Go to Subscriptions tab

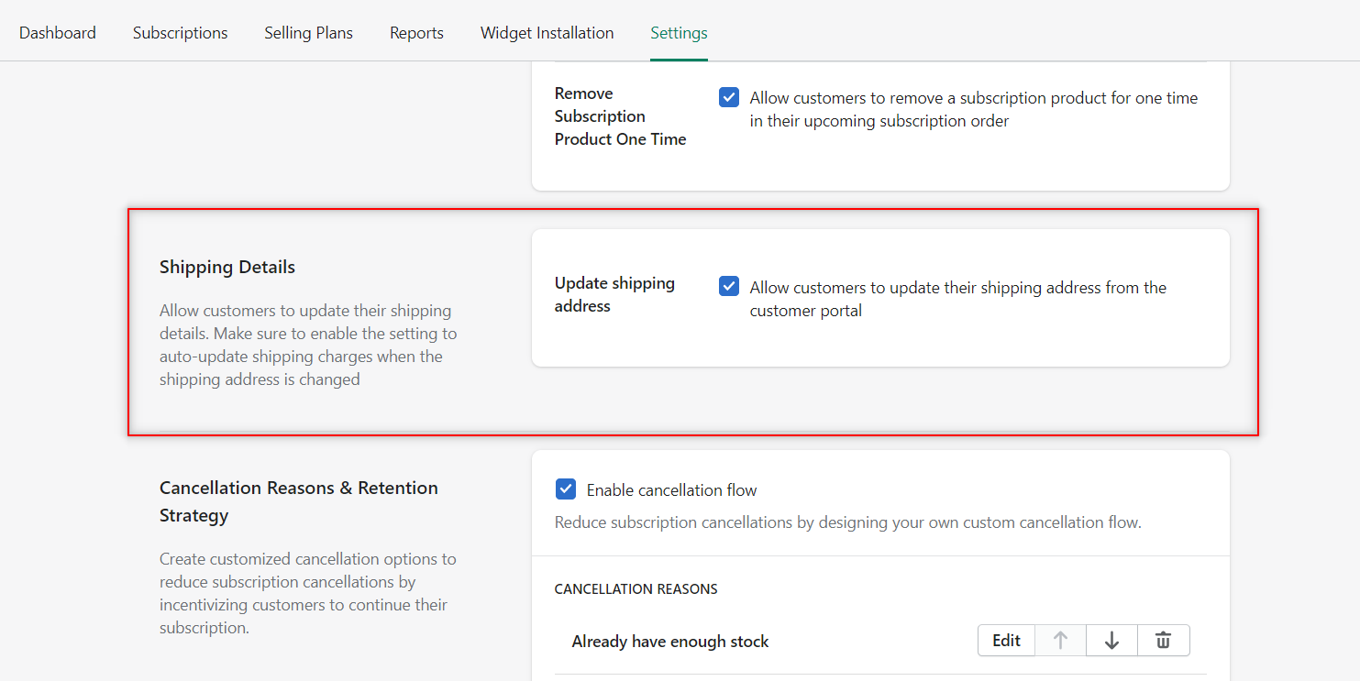(181, 32)
